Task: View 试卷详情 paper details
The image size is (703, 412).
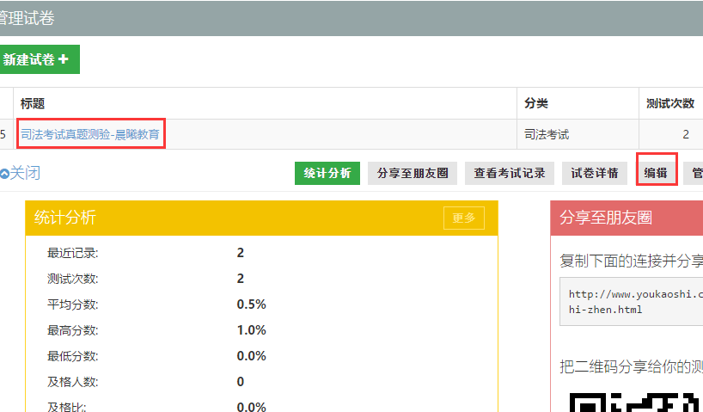Action: coord(595,173)
